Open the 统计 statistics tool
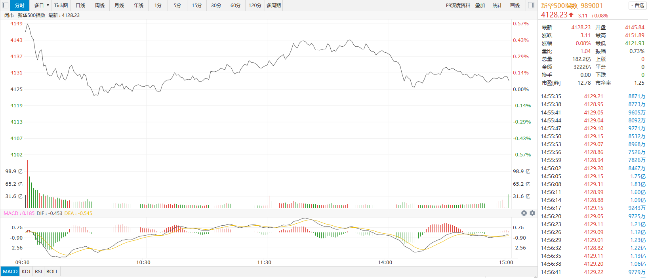648x278 pixels. pyautogui.click(x=497, y=5)
